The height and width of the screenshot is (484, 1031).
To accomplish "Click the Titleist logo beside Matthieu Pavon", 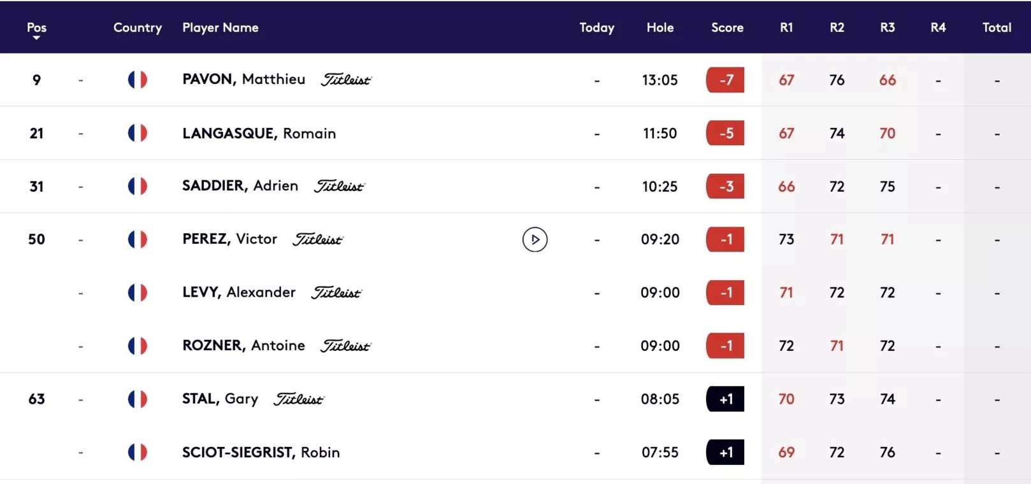I will tap(346, 80).
